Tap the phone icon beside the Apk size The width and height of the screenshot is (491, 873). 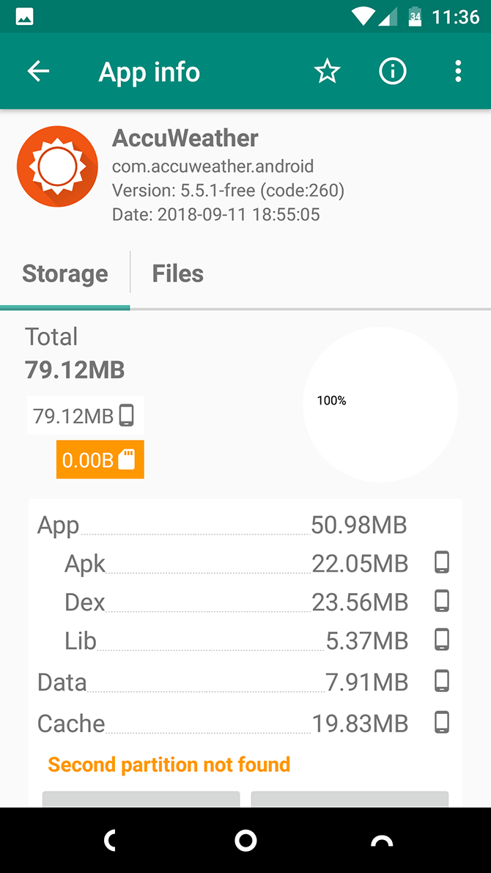pos(443,563)
